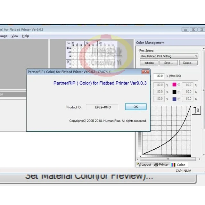Viewport: 205px width, 205px height.
Task: Click the Delete... print setting button
Action: click(188, 63)
